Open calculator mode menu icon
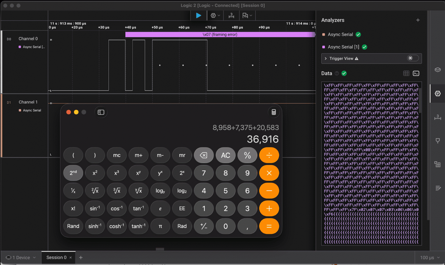The width and height of the screenshot is (445, 265). [x=274, y=112]
